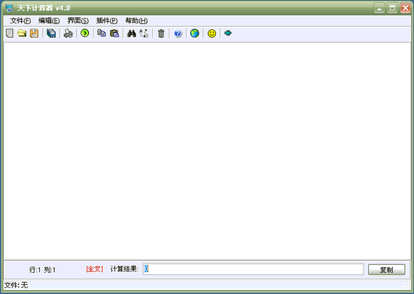Save the file using the orange floppy icon

pos(34,33)
